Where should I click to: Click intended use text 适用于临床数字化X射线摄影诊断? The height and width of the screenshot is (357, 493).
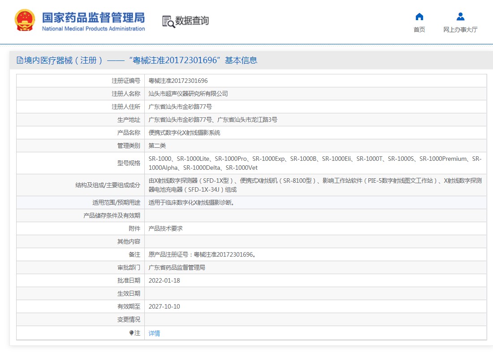pyautogui.click(x=191, y=203)
